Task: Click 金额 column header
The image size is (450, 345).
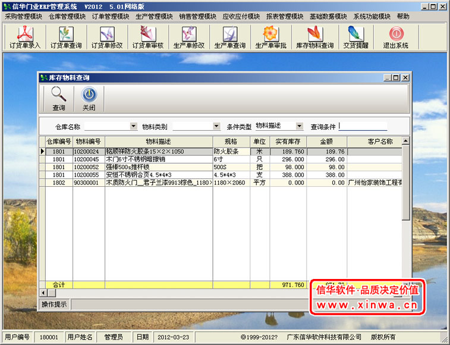Action: tap(327, 142)
